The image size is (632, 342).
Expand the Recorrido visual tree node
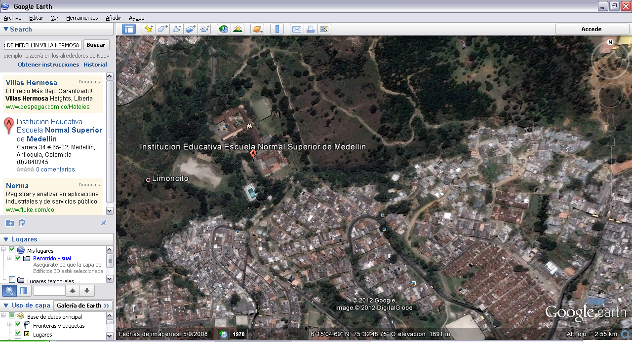click(9, 258)
